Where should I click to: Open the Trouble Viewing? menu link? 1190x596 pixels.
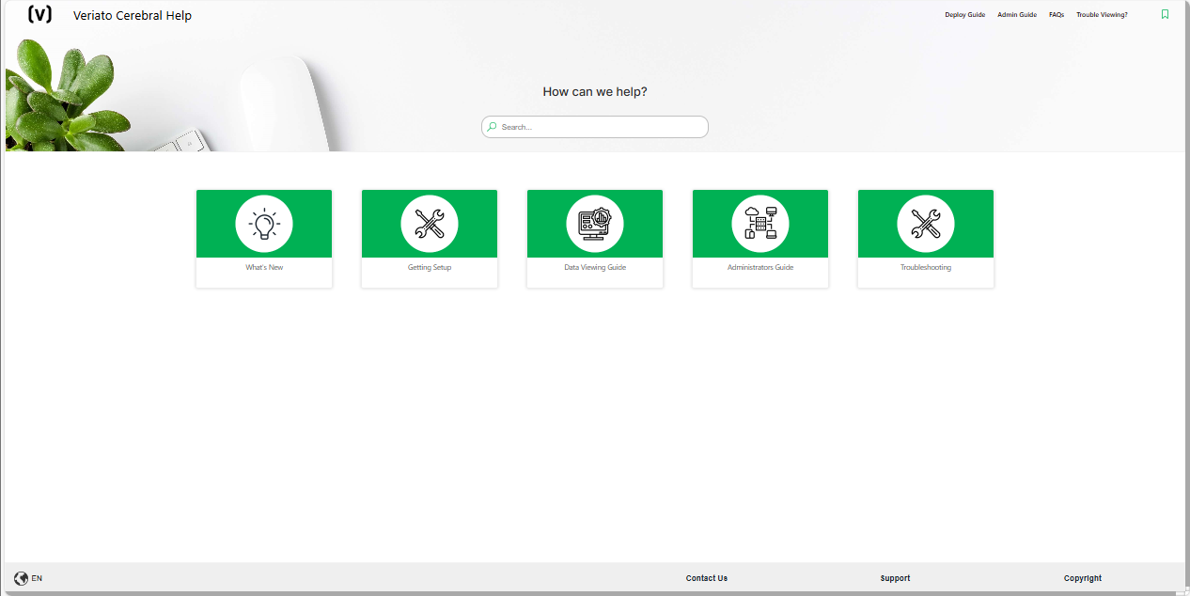[x=1102, y=15]
